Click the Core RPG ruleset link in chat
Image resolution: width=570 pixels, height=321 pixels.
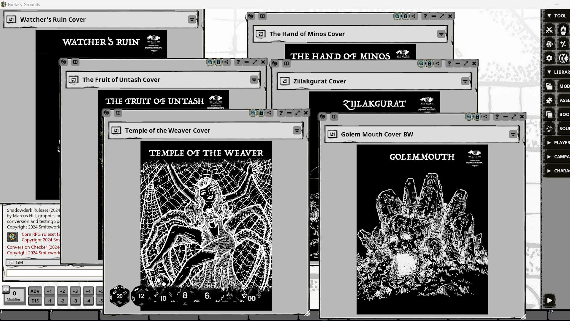[39, 234]
